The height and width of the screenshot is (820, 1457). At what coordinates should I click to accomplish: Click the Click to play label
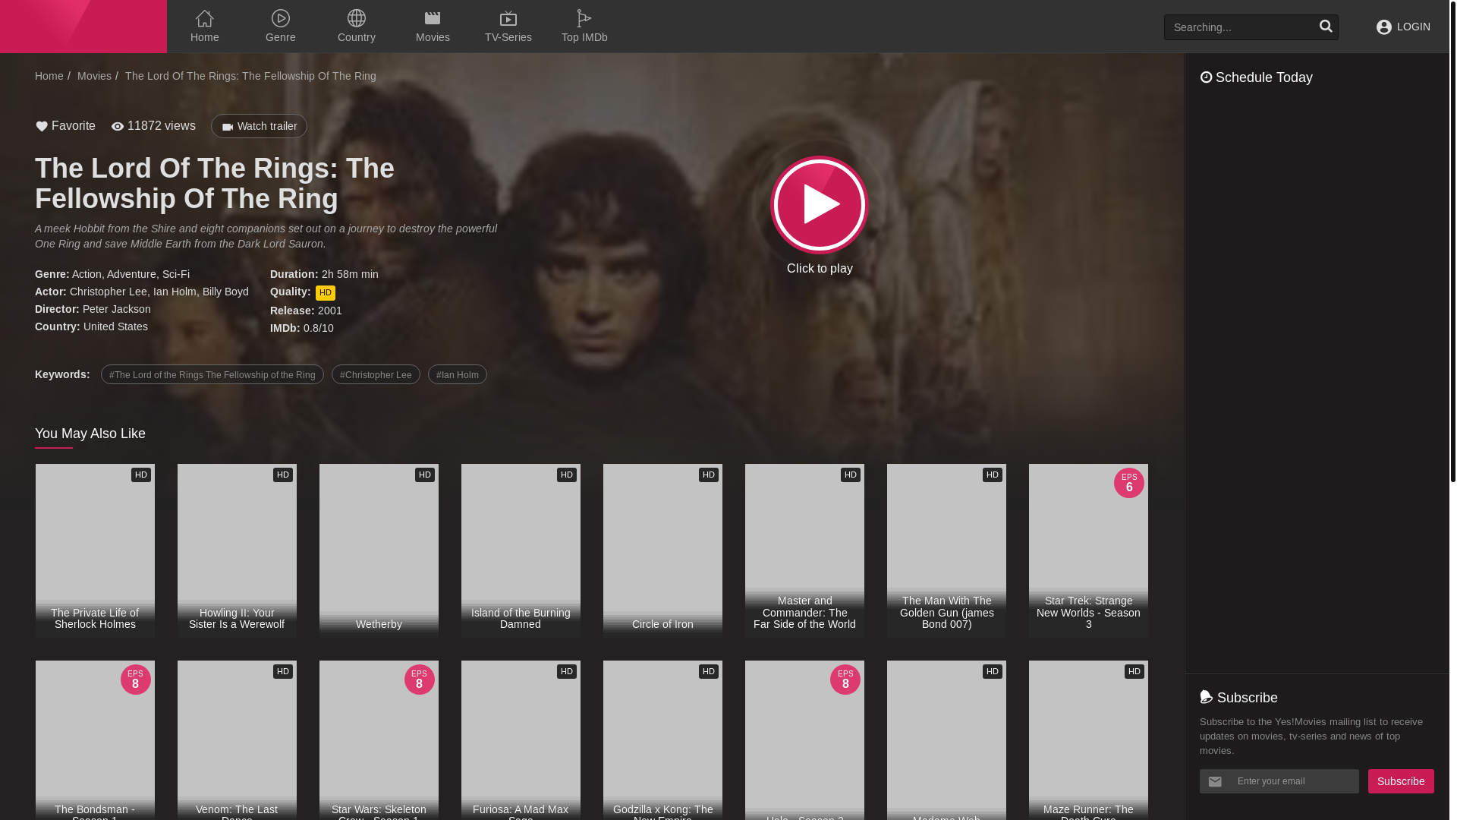click(820, 269)
